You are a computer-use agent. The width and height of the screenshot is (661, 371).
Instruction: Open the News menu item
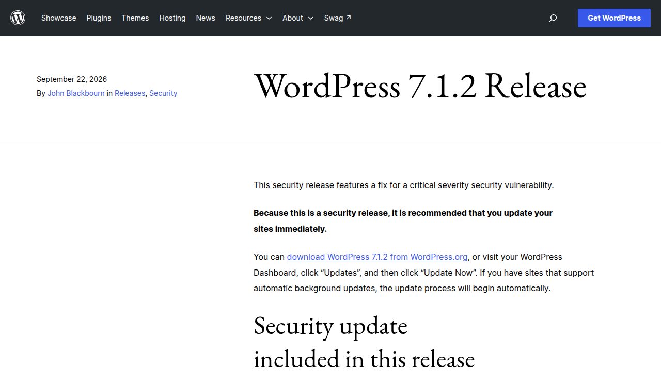(x=206, y=18)
